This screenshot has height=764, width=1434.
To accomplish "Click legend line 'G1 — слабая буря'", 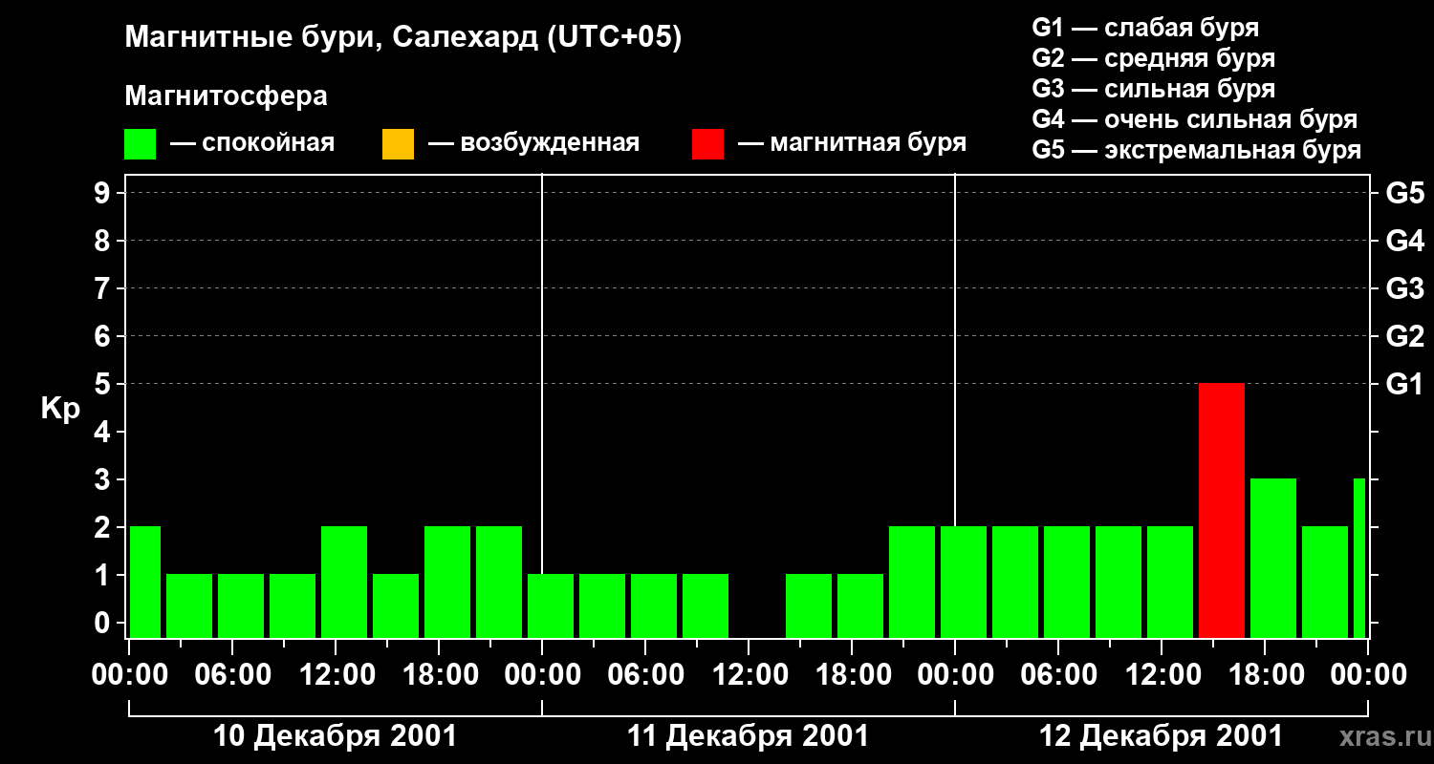I will point(1145,28).
